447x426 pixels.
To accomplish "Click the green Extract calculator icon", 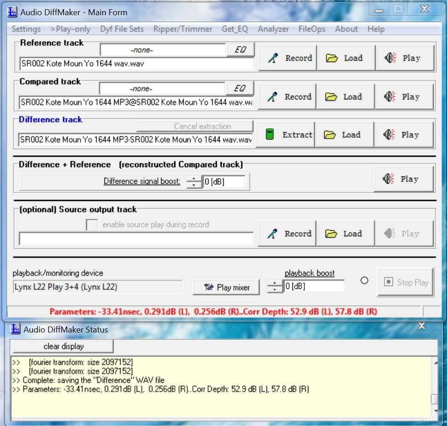I will (269, 134).
